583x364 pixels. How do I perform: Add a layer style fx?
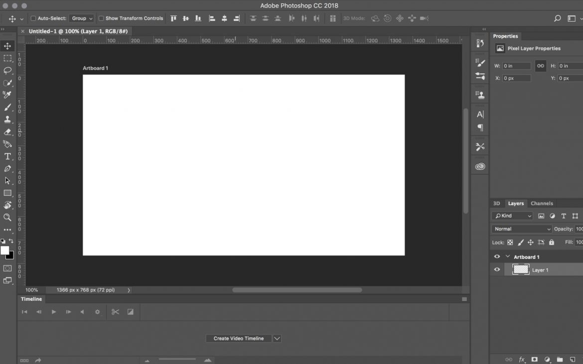(522, 359)
